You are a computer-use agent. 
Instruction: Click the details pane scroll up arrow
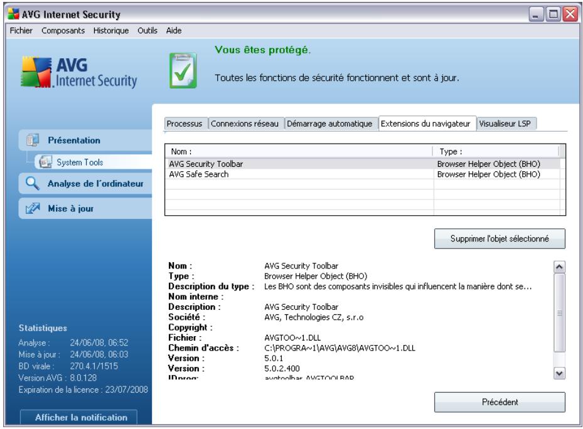(559, 267)
